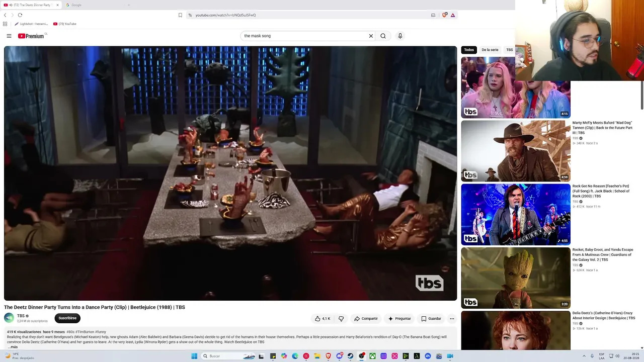Reload the YouTube page
Viewport: 644px width, 362px height.
pos(20,15)
